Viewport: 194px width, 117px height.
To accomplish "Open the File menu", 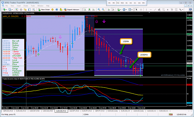I will click(7, 6).
